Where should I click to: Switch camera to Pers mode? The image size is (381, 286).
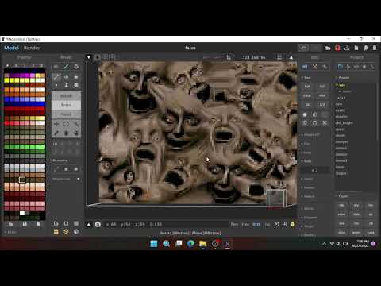tap(234, 225)
